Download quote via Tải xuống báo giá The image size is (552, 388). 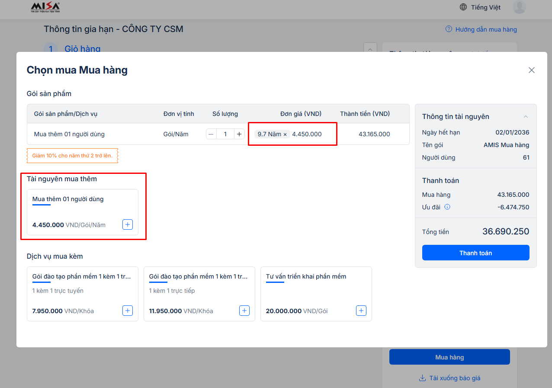click(x=454, y=378)
